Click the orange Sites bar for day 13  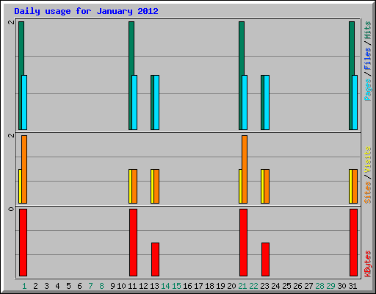156,186
